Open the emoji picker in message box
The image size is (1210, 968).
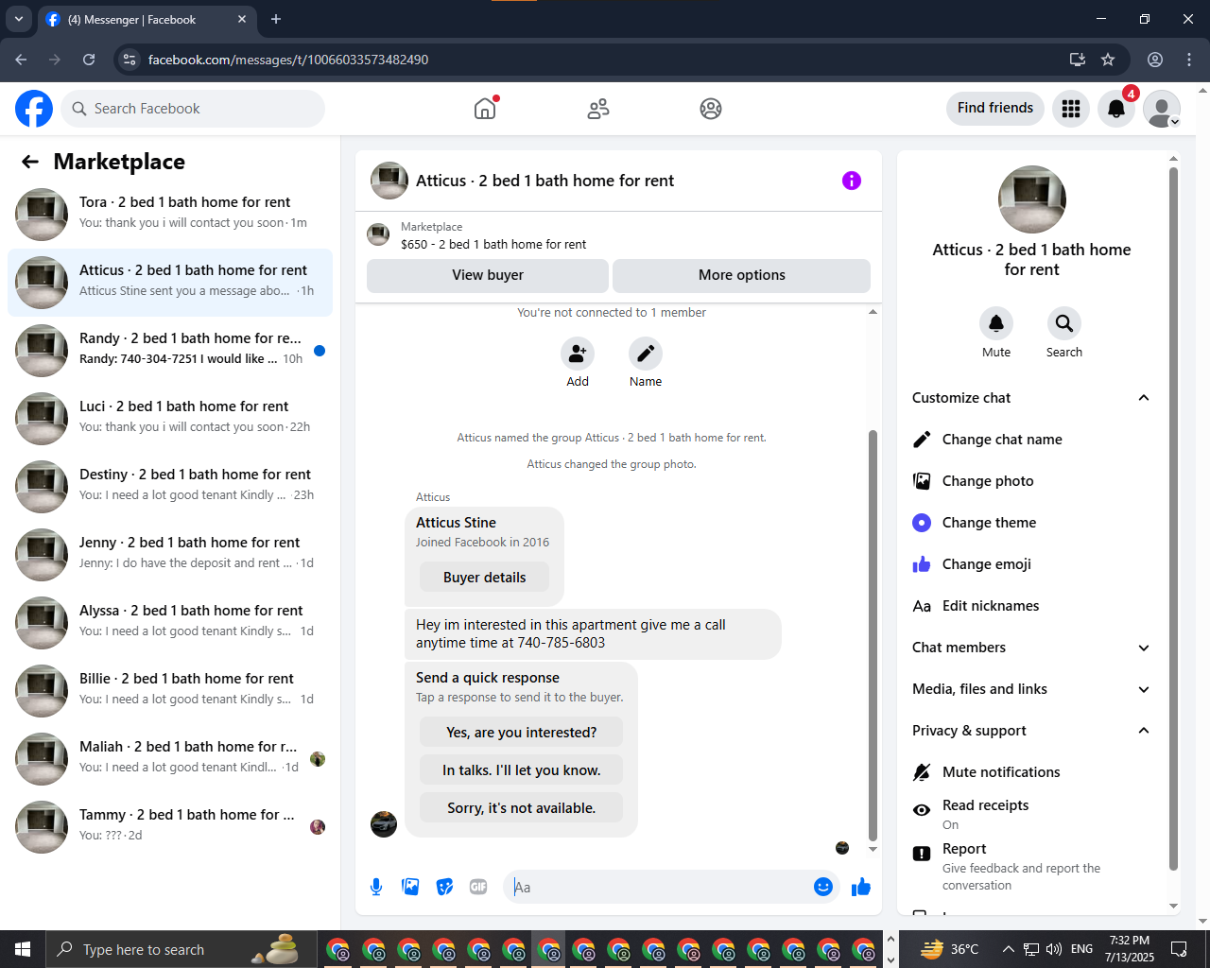pyautogui.click(x=823, y=887)
